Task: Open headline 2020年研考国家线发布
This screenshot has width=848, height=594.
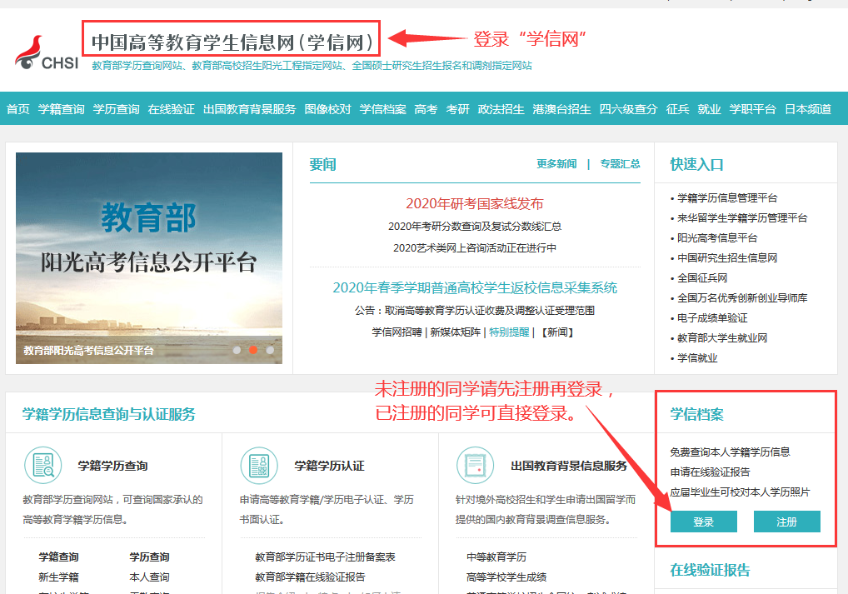Action: 474,203
